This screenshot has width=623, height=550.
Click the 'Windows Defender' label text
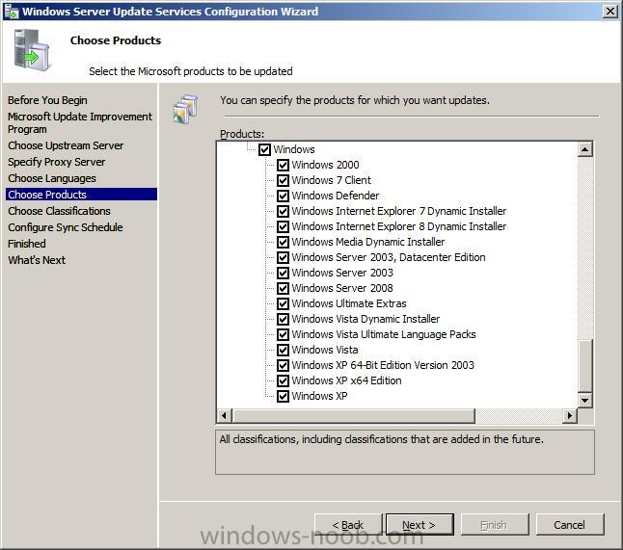[x=336, y=196]
